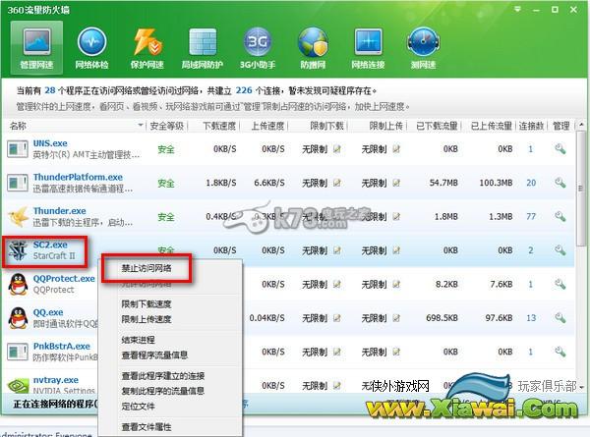
Task: Sort by the 上传速度 column header
Action: [267, 126]
